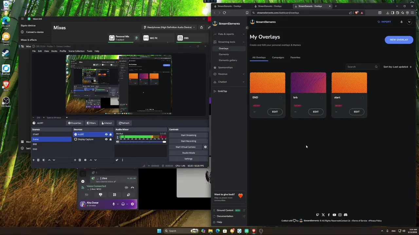Image resolution: width=419 pixels, height=235 pixels.
Task: Toggle visibility of Display Capture source
Action: [x=106, y=139]
